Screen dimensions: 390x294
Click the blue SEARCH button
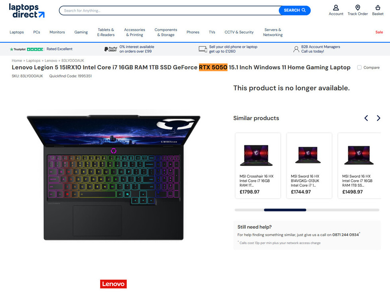pos(294,10)
